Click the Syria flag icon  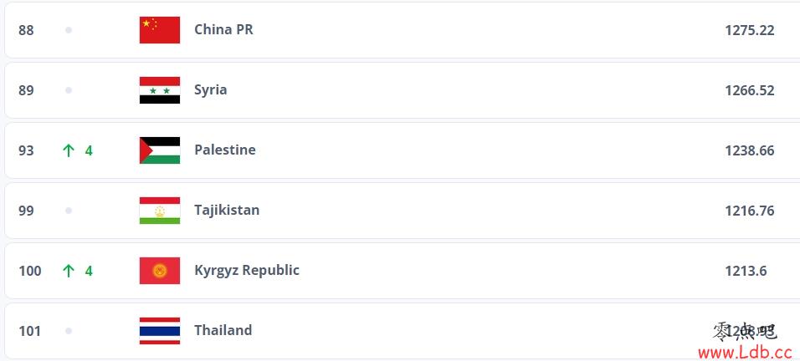pos(160,90)
